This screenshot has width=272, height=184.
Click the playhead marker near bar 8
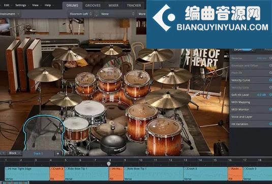109,164
